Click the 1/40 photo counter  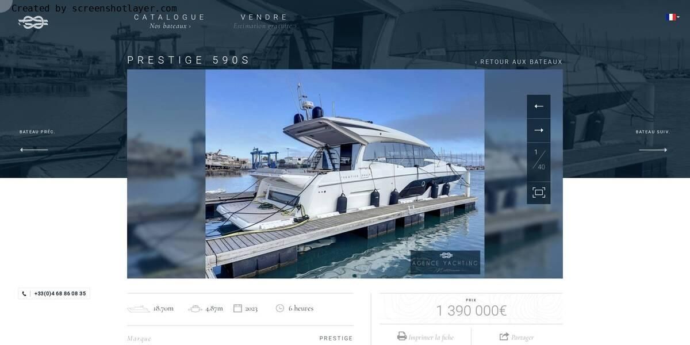pos(539,159)
